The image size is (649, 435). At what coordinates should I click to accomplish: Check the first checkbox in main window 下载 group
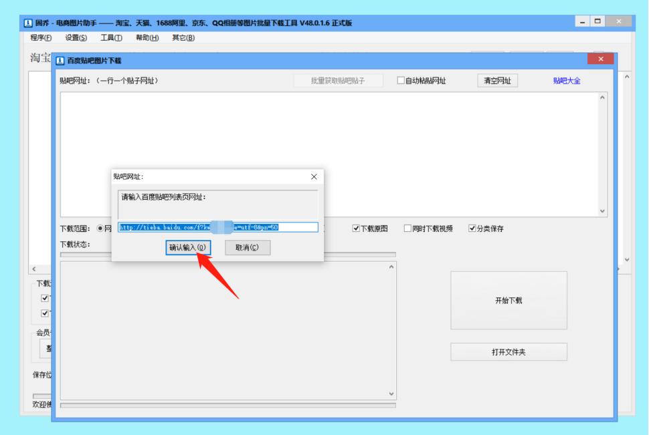click(x=45, y=298)
